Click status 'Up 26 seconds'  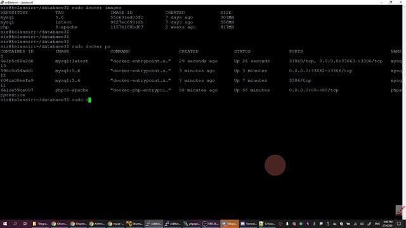coord(252,61)
